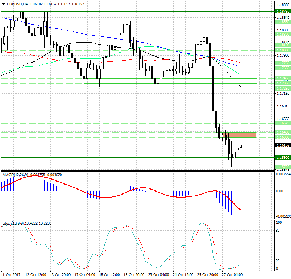Click the 1.17350 price level label

282,83
